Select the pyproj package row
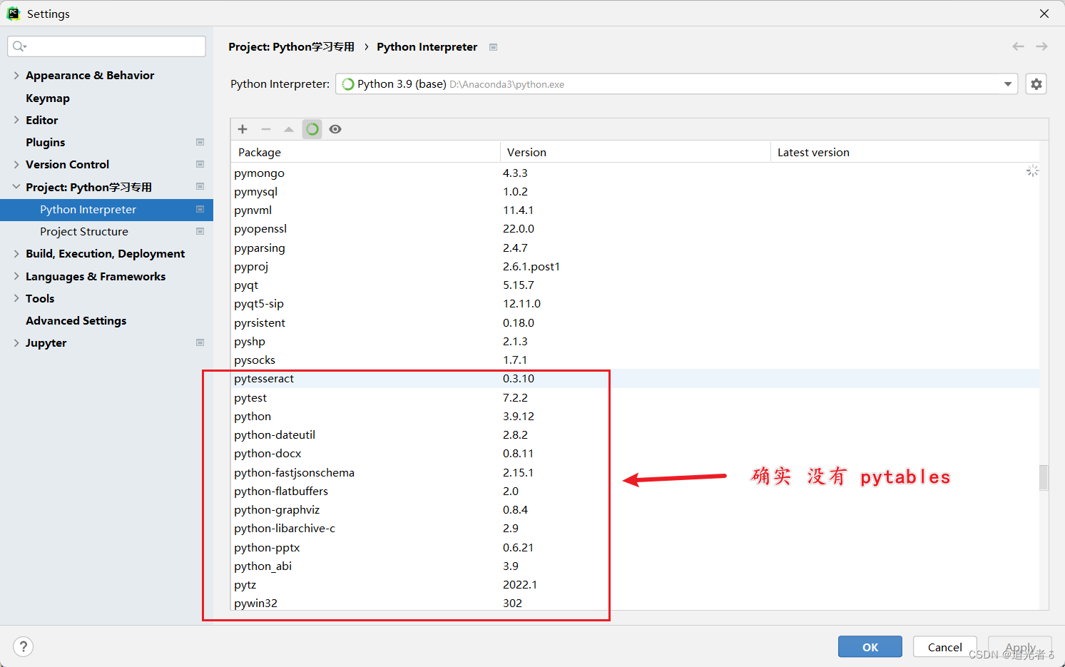The height and width of the screenshot is (667, 1065). (x=635, y=266)
